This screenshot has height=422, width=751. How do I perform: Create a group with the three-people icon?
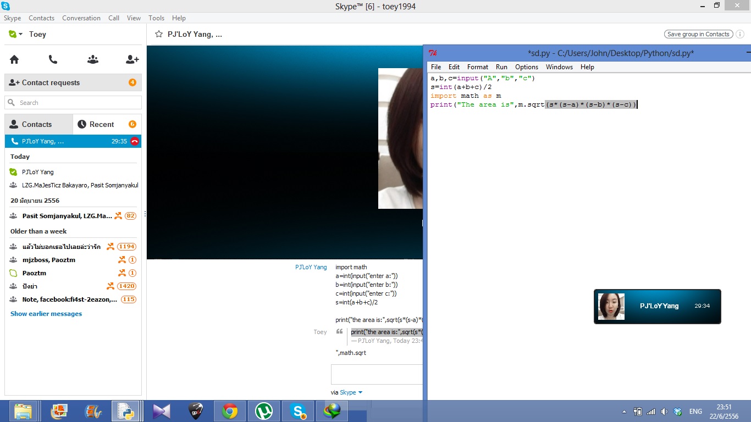pyautogui.click(x=93, y=59)
